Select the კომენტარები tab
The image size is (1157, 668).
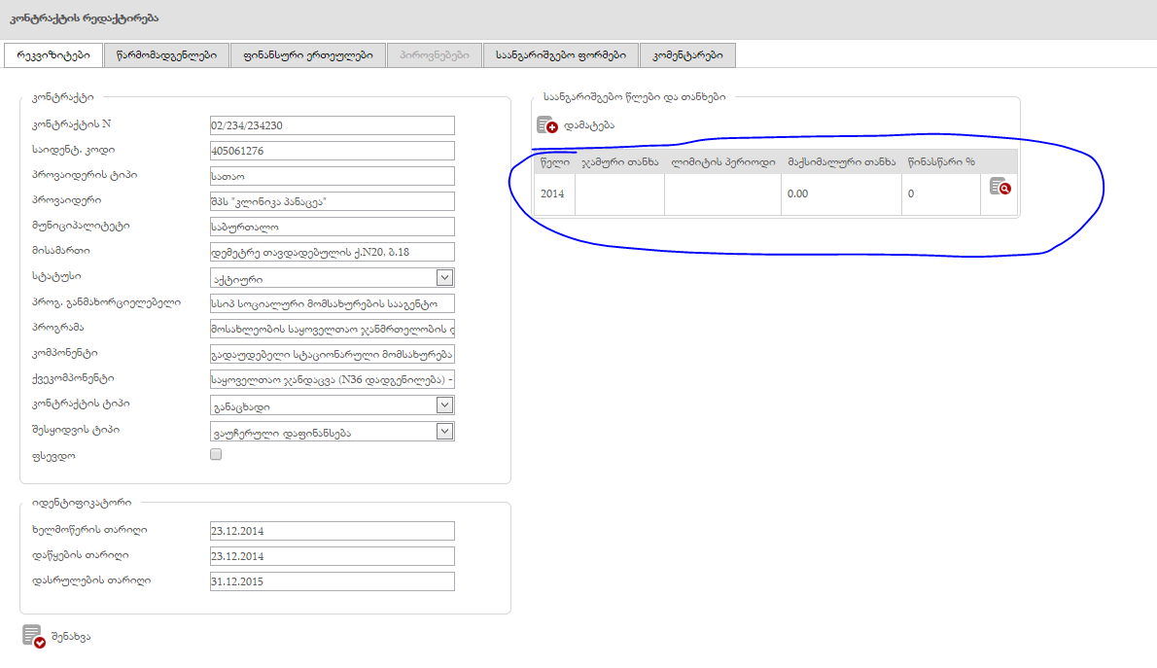687,55
